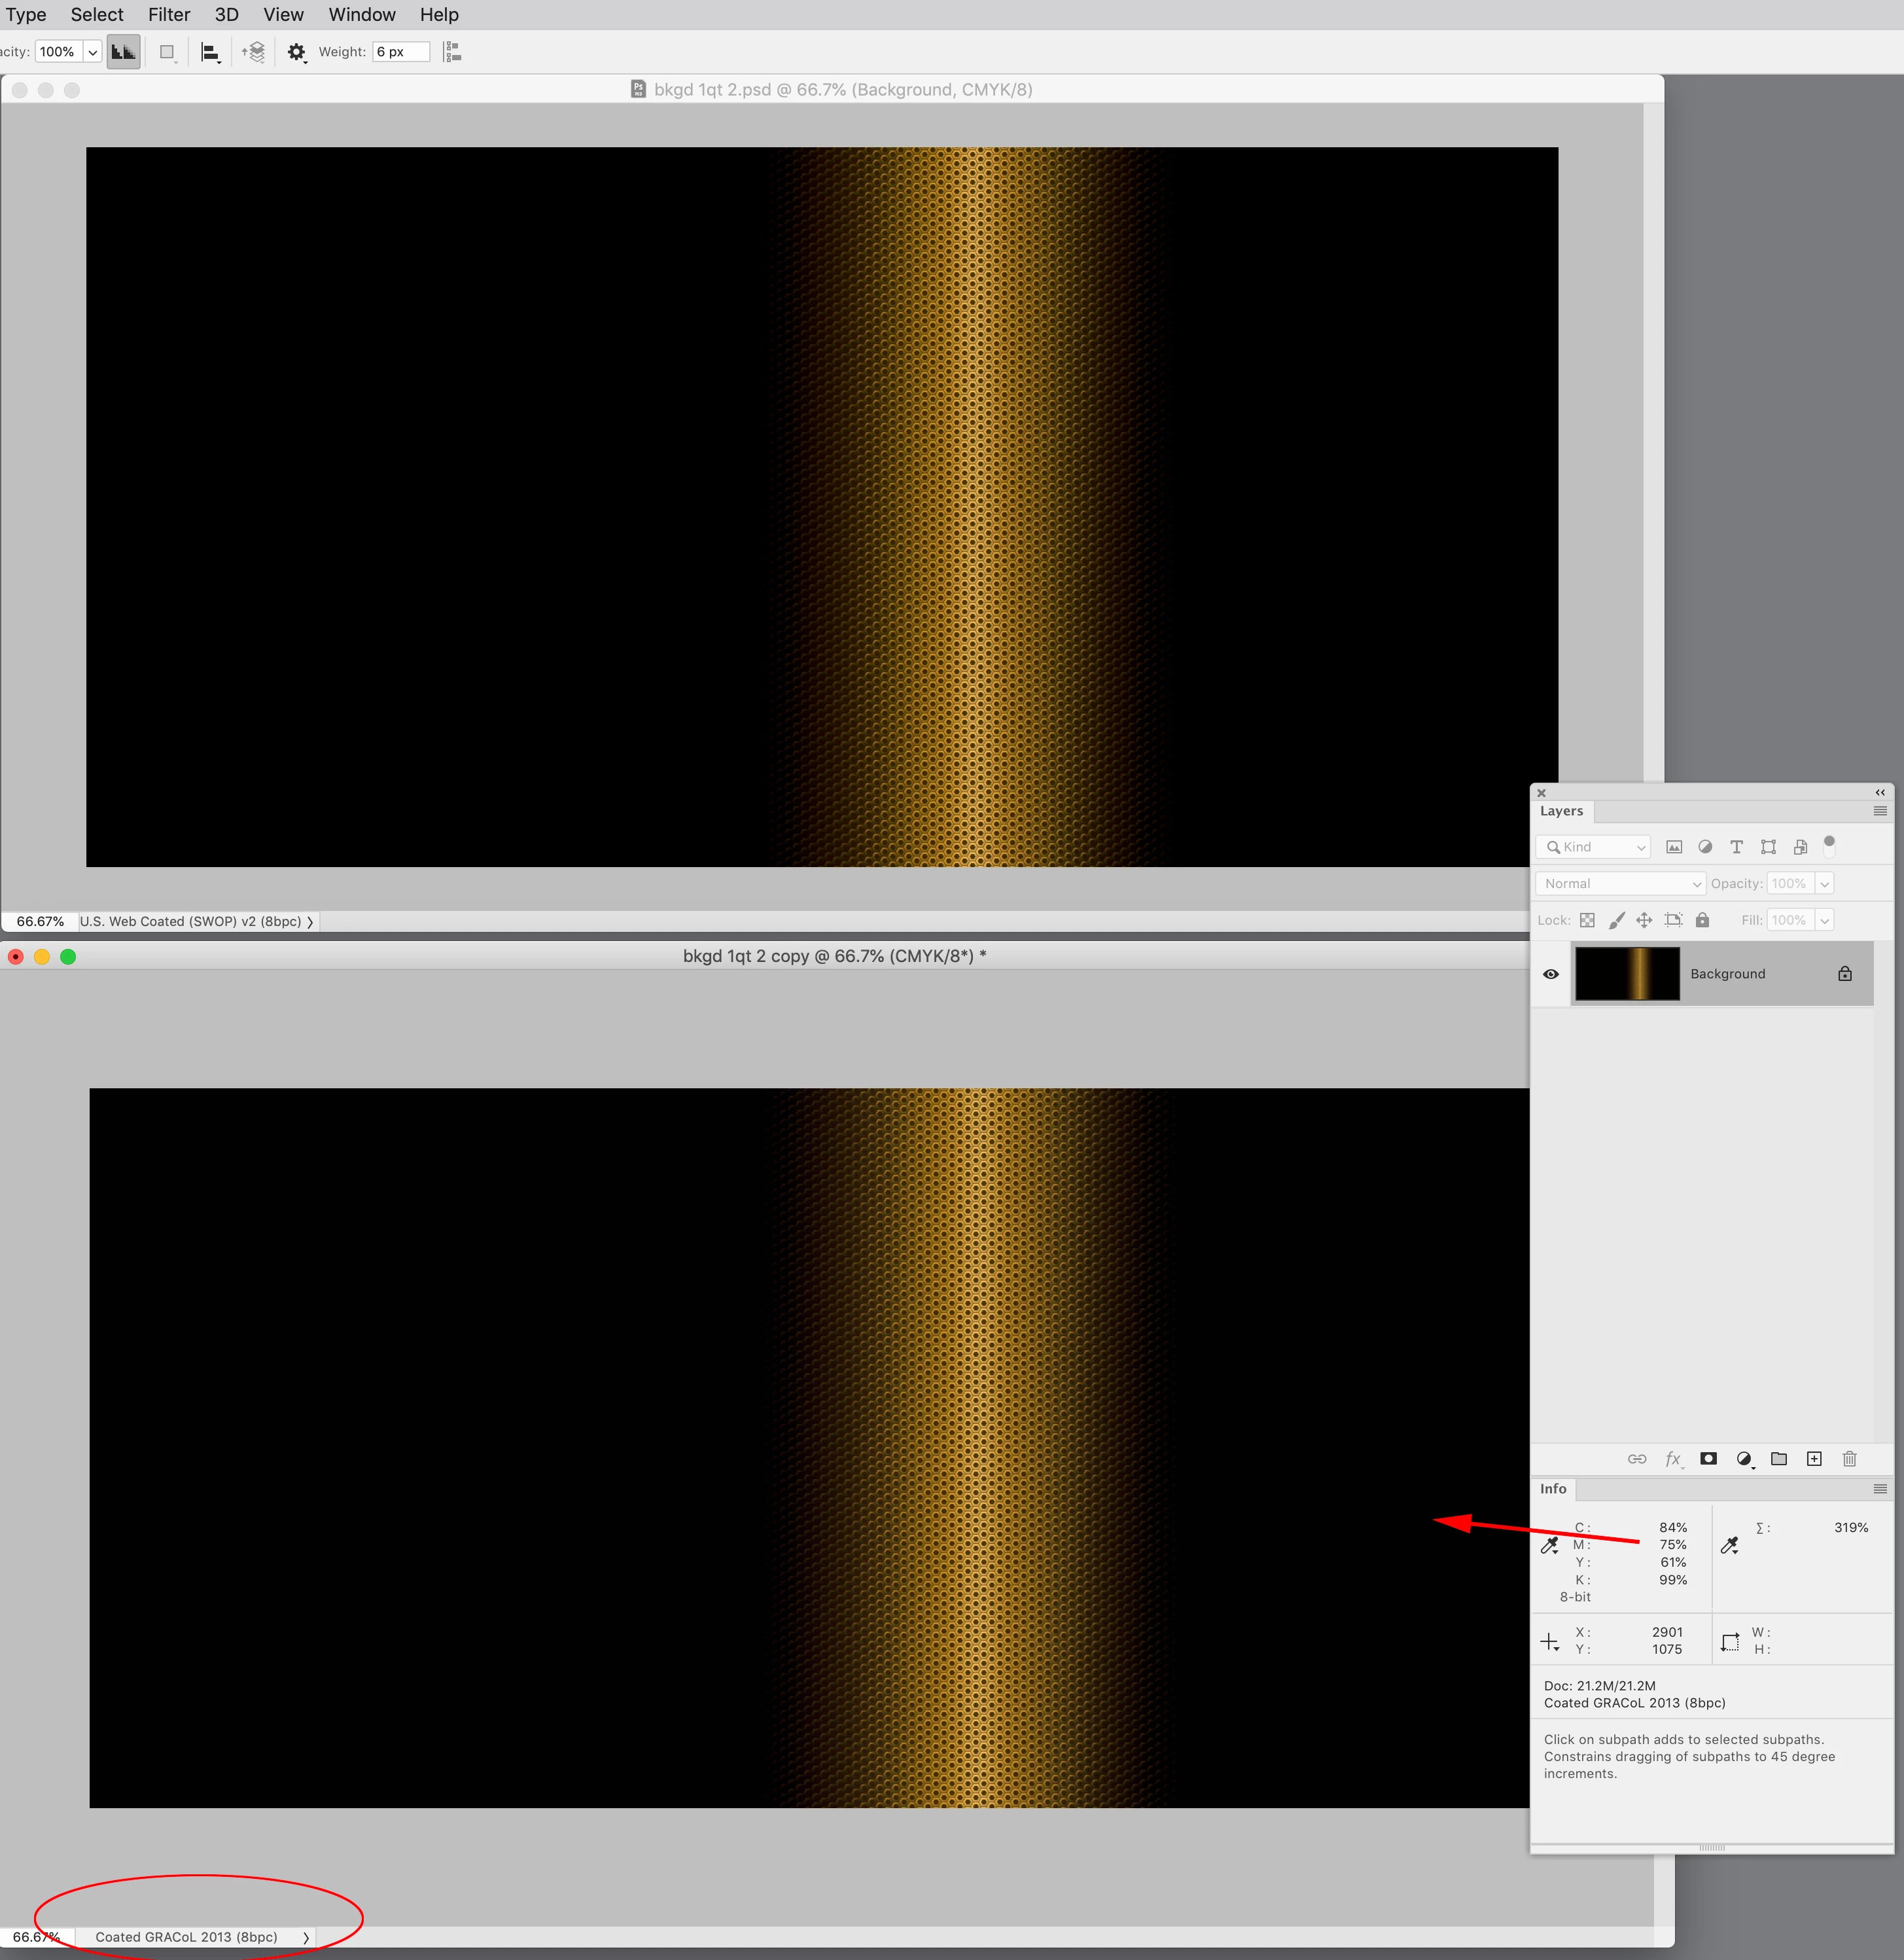
Task: Click lock image pixels brush icon
Action: click(1616, 920)
